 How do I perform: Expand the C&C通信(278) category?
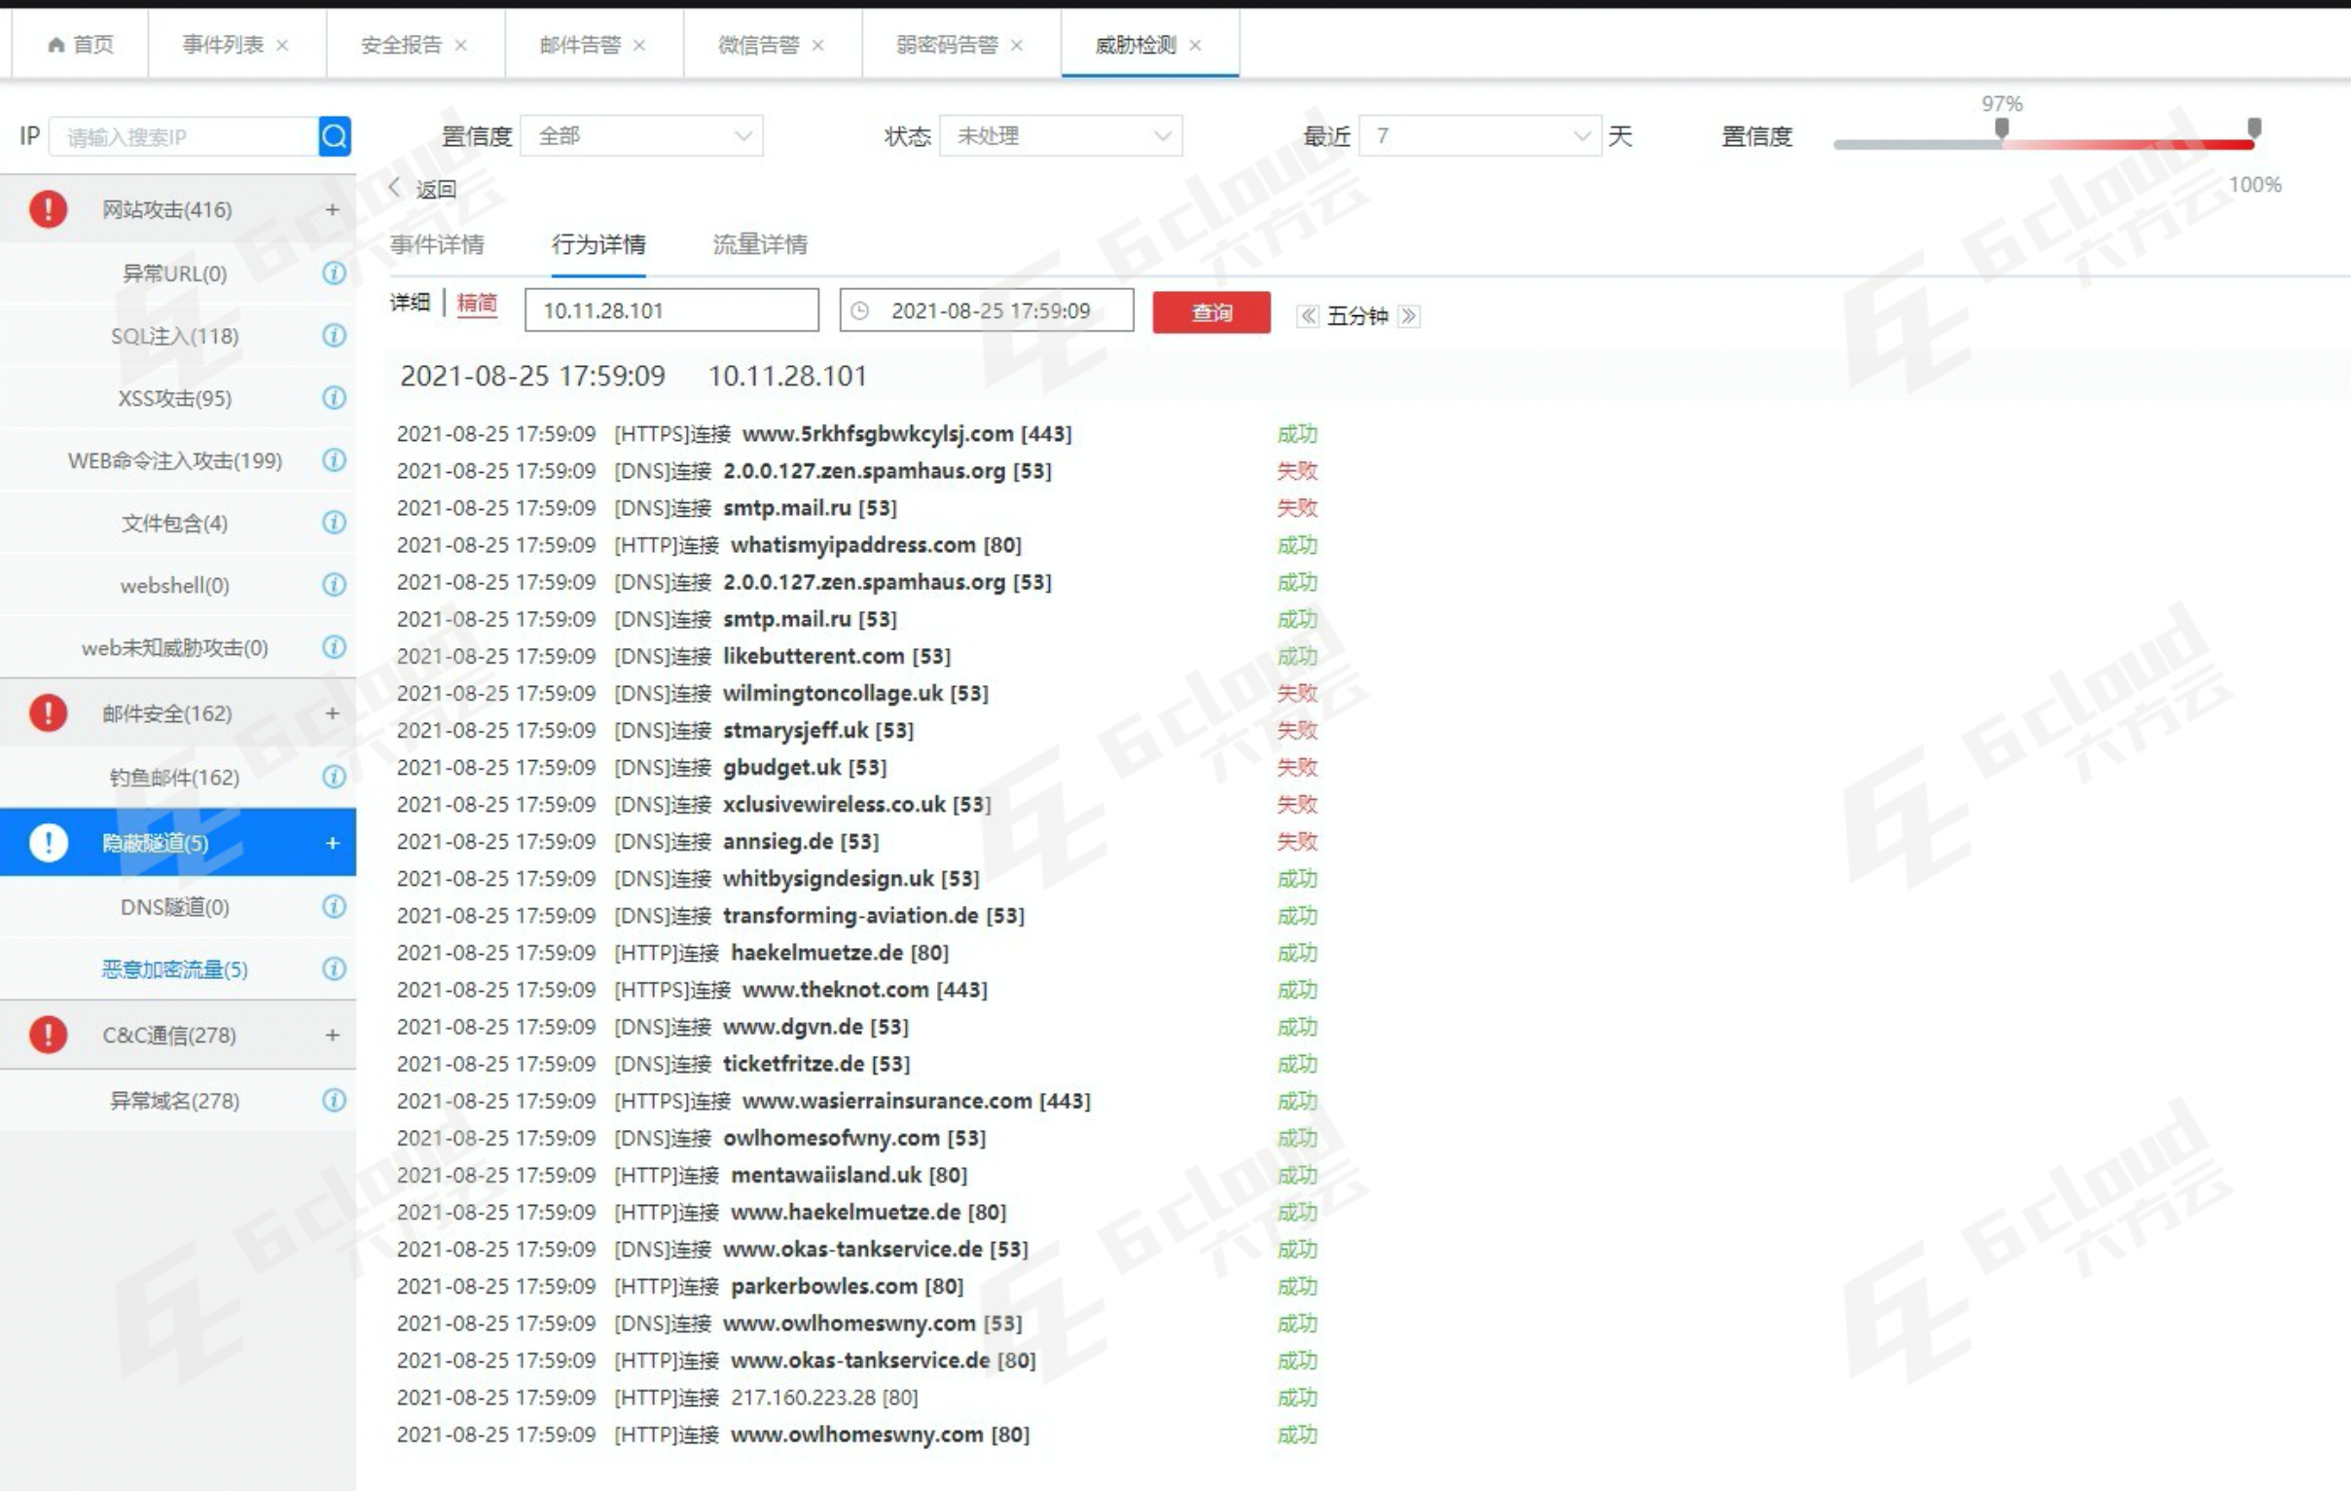click(332, 1034)
